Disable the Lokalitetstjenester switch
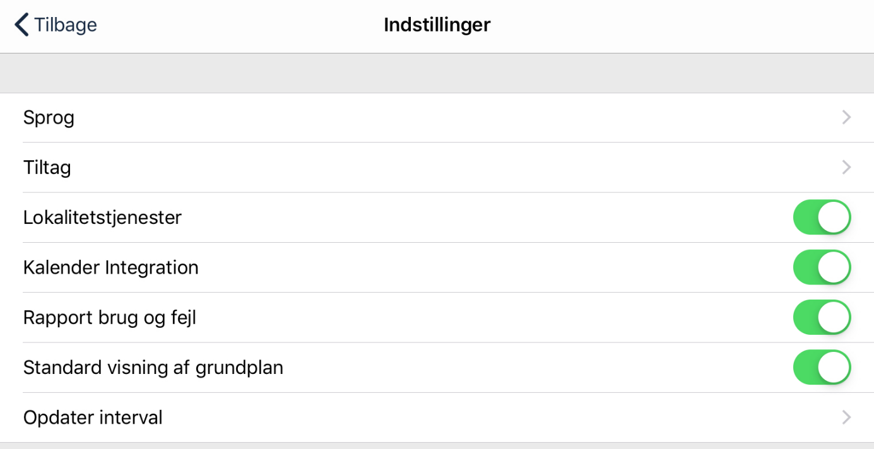The width and height of the screenshot is (874, 449). pos(822,218)
